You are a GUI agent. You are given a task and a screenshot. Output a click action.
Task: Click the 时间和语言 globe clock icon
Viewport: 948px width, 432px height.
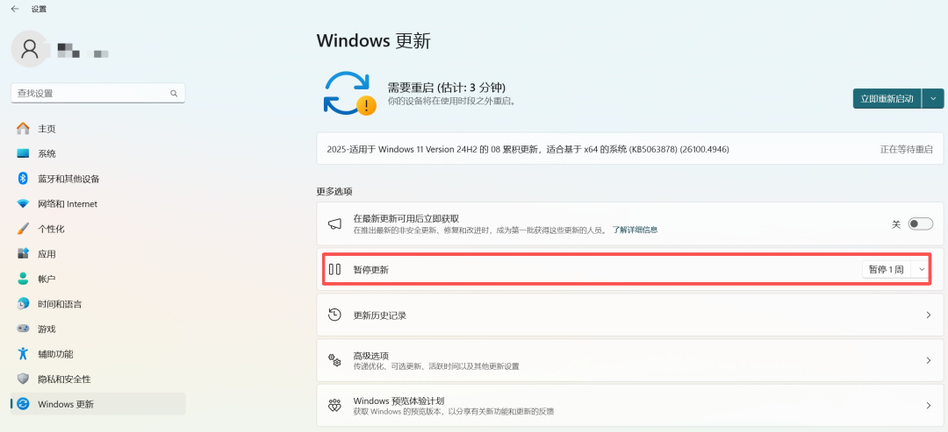(23, 304)
